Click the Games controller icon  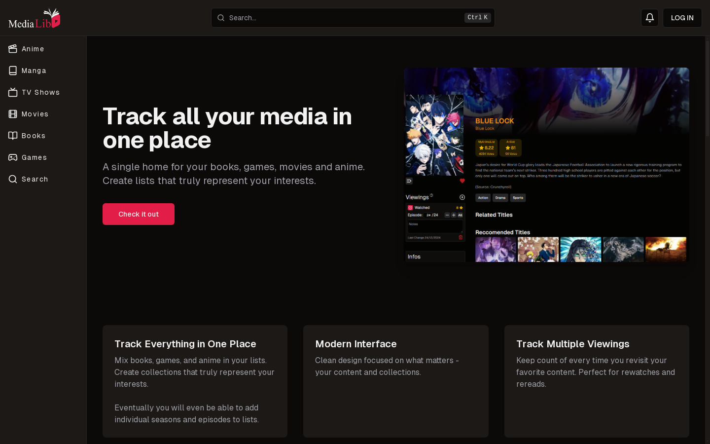pos(13,157)
